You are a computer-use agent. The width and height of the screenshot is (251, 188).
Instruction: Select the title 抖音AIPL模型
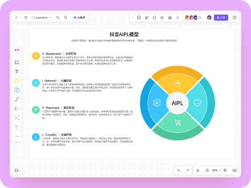tap(124, 34)
